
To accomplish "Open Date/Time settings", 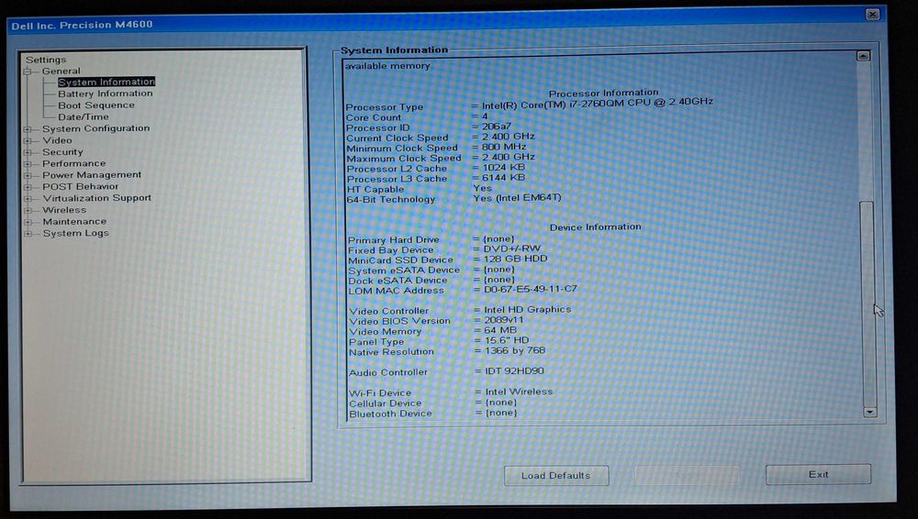I will 84,117.
